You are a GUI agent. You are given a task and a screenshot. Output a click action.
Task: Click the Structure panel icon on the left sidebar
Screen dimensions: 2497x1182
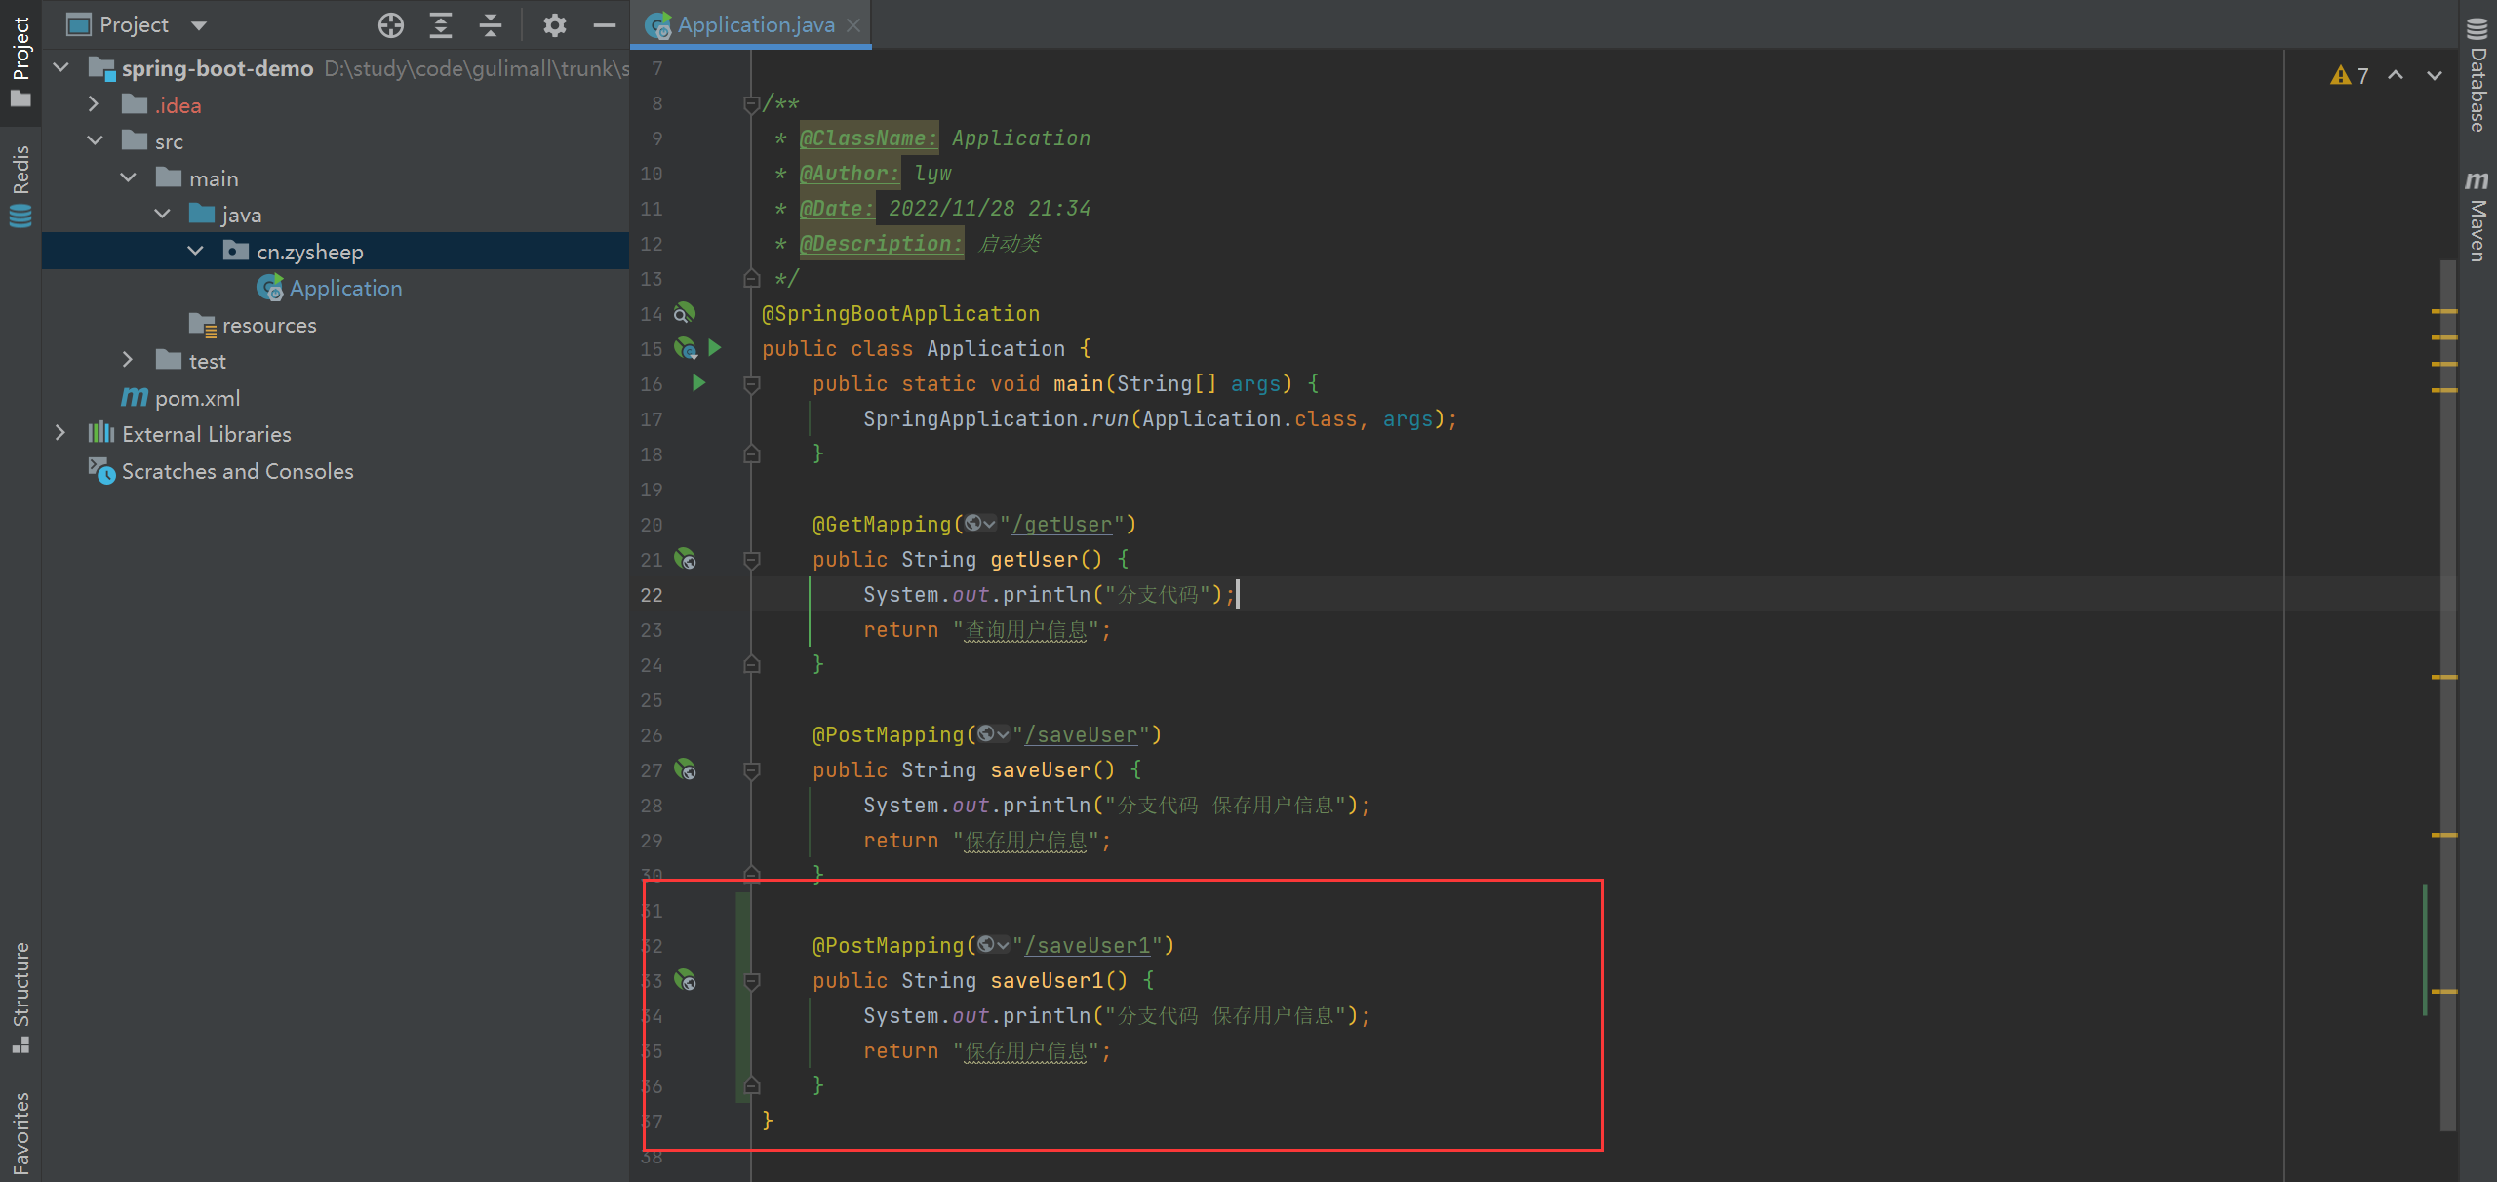[x=22, y=996]
